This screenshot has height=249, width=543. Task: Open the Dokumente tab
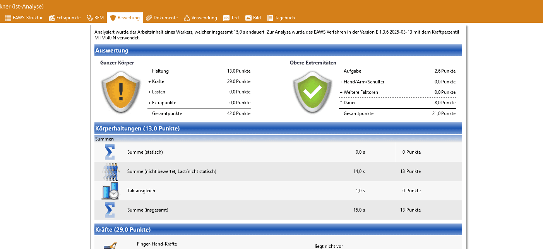(x=162, y=18)
